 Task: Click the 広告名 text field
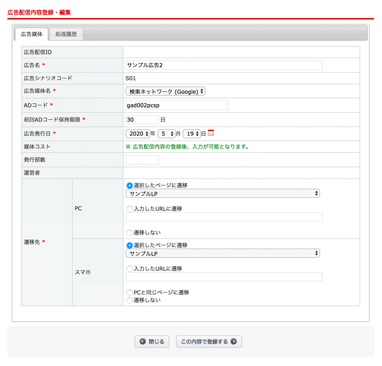tap(224, 65)
